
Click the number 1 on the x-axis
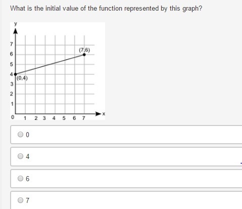(25, 118)
